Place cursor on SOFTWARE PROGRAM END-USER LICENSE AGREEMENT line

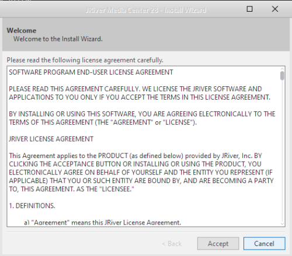click(x=91, y=72)
